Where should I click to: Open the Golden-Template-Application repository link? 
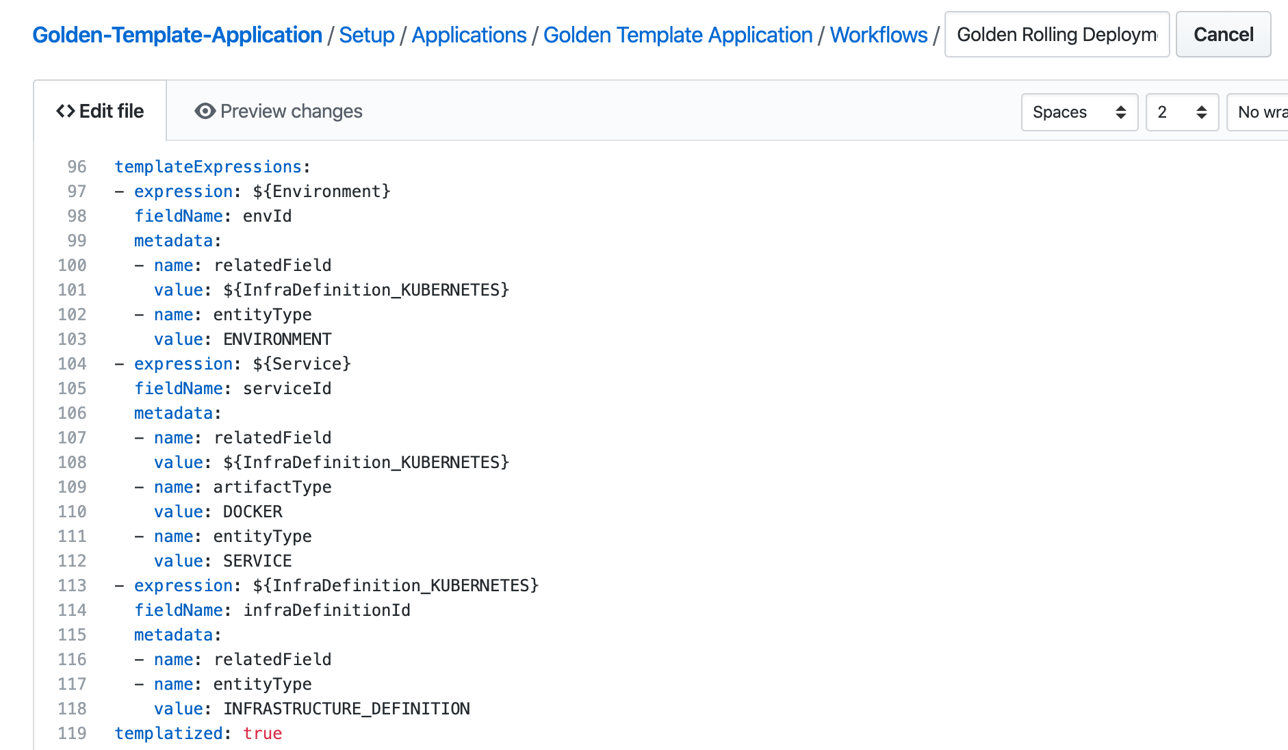point(177,35)
